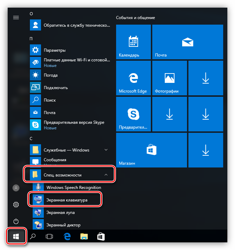
Task: Expand the Служебные — Windows folder
Action: [70, 150]
